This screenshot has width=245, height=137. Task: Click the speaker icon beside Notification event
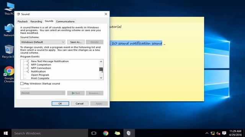point(28,72)
